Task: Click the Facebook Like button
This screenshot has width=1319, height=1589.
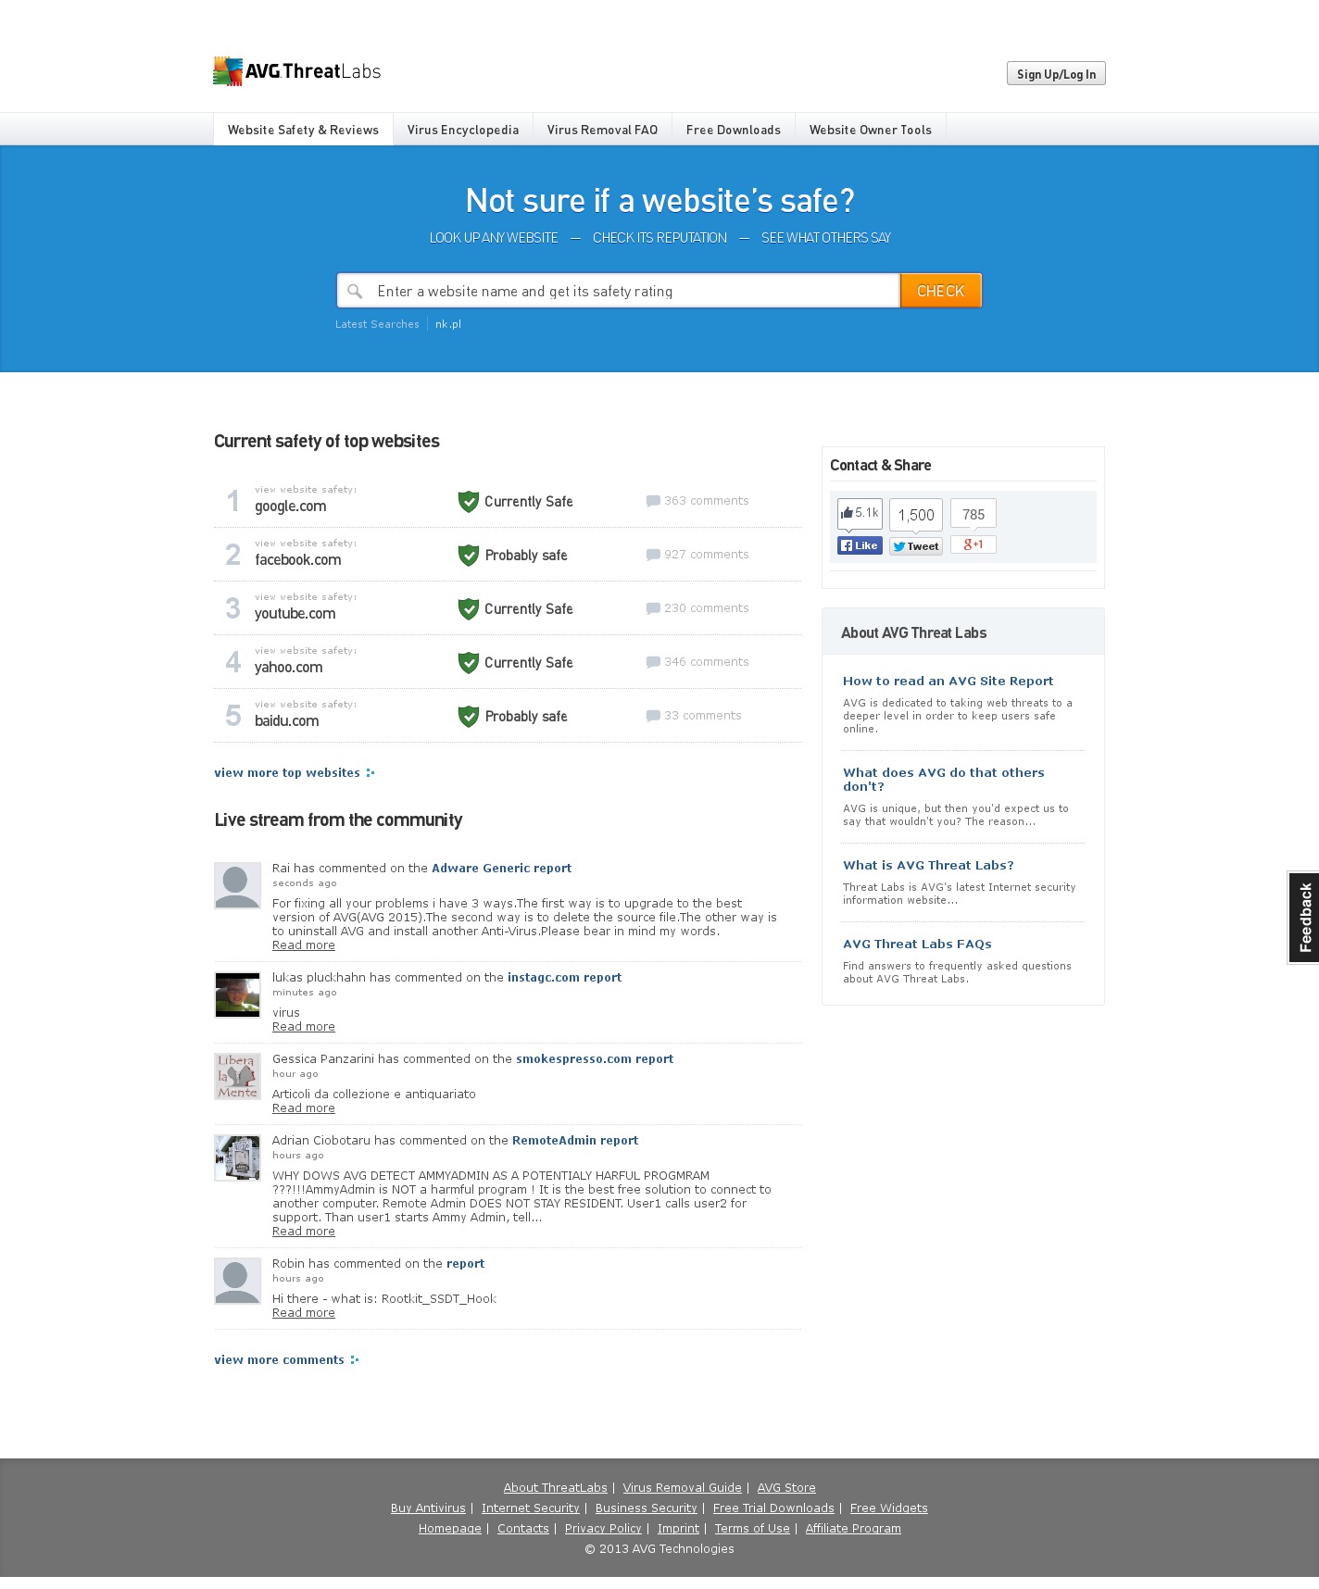Action: [860, 545]
